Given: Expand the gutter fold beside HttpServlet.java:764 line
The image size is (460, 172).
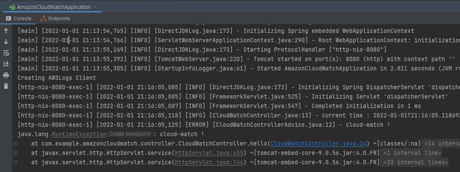Looking at the screenshot, I should click(x=15, y=162).
